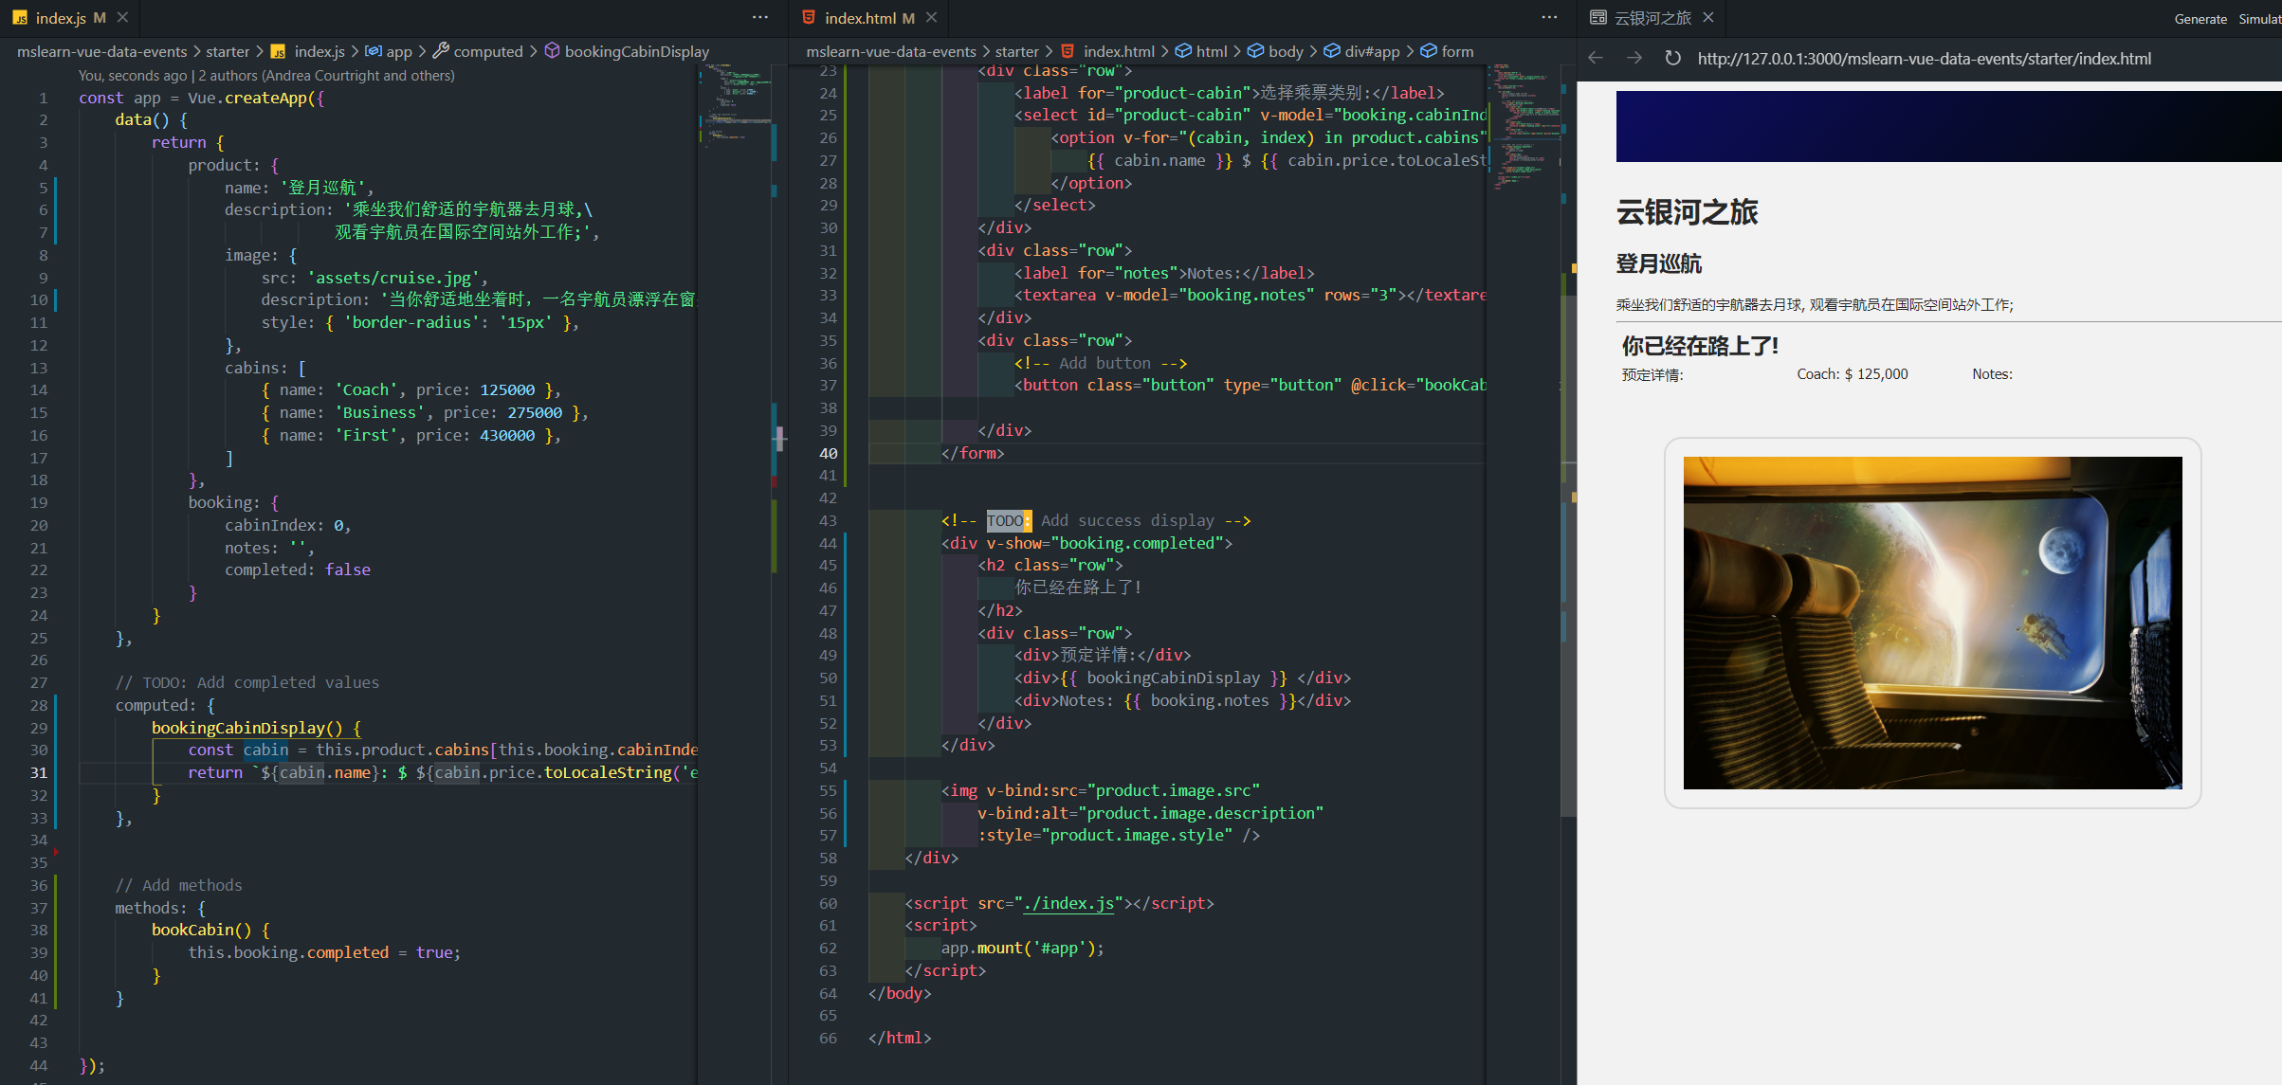Go back in the preview browser

1596,59
